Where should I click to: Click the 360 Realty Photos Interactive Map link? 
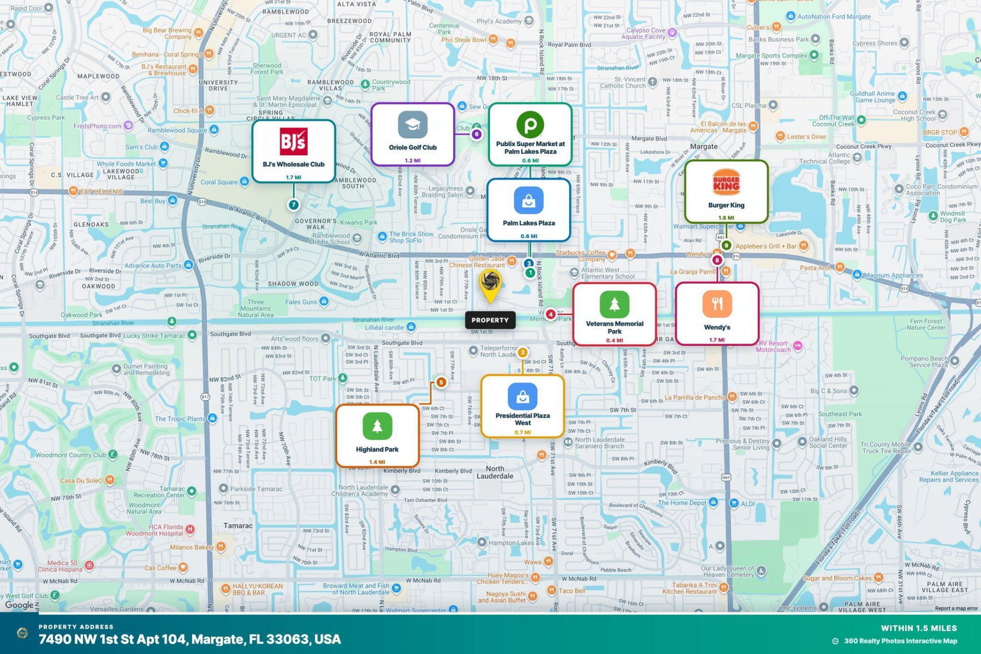pos(901,641)
